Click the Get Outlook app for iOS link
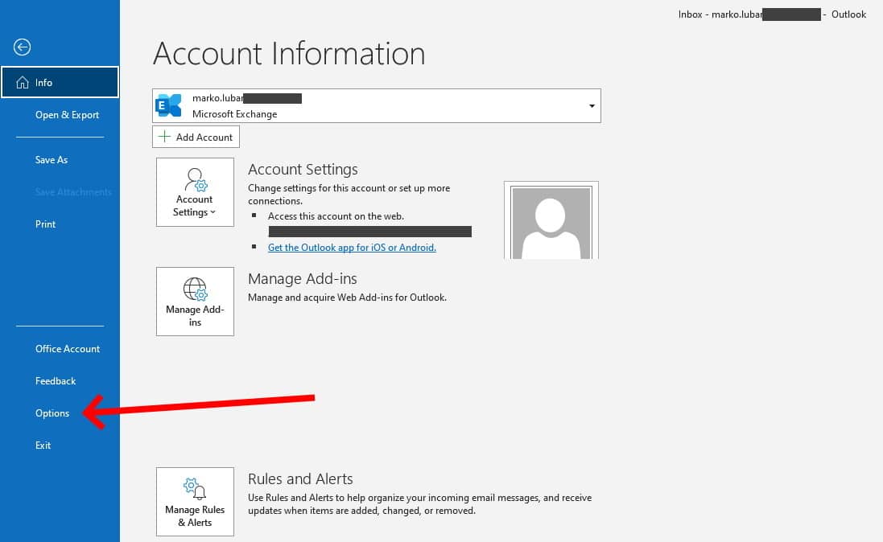The width and height of the screenshot is (883, 542). point(352,247)
